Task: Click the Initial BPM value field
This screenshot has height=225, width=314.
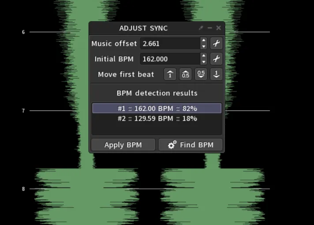Action: pyautogui.click(x=170, y=59)
